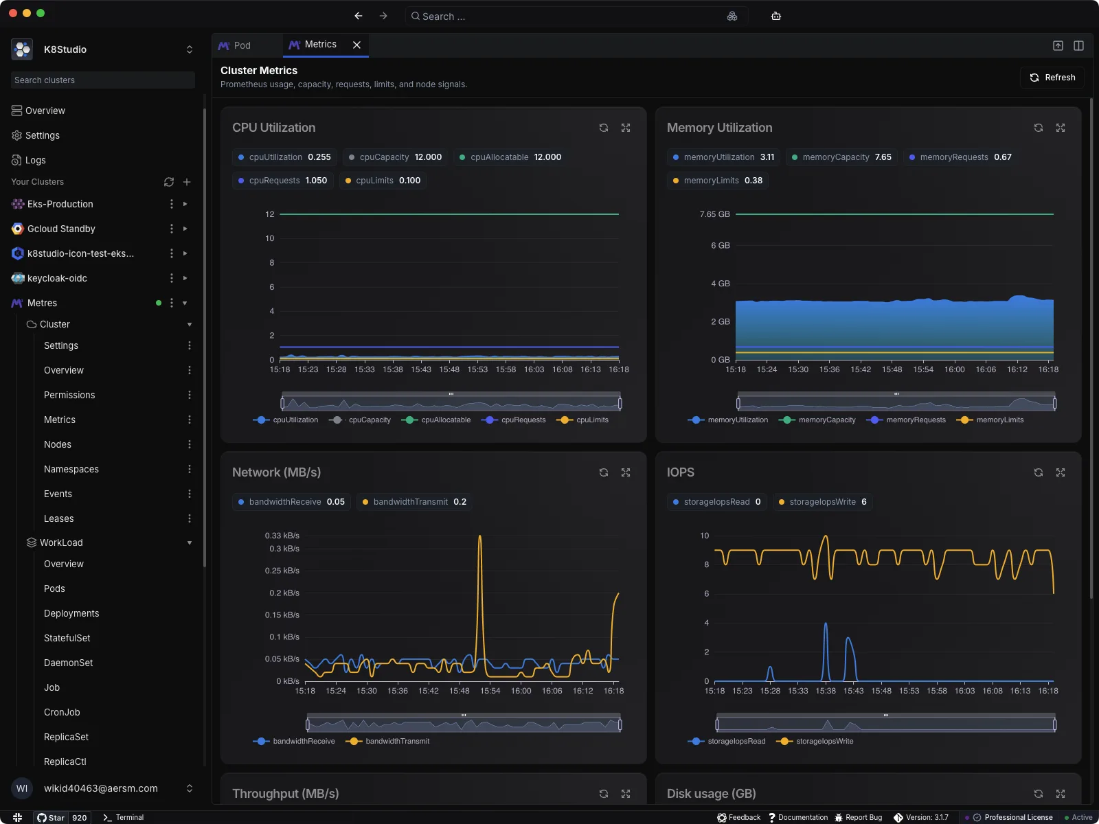Open Eks-Production options menu
This screenshot has height=824, width=1099.
pyautogui.click(x=172, y=204)
